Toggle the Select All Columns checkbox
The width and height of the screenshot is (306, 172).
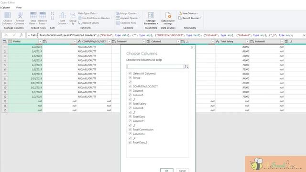pyautogui.click(x=130, y=73)
